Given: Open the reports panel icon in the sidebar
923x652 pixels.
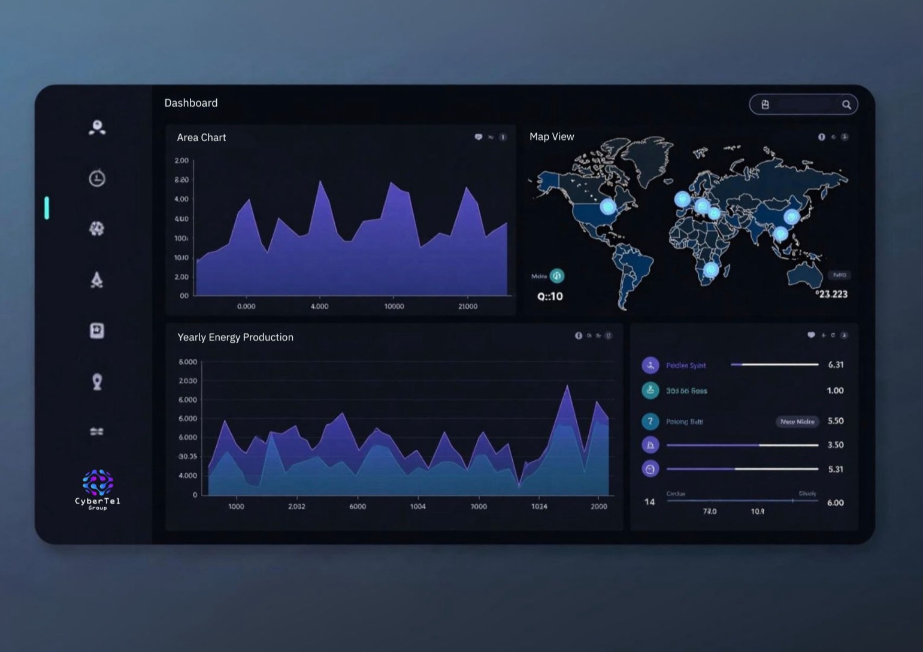Looking at the screenshot, I should 97,331.
